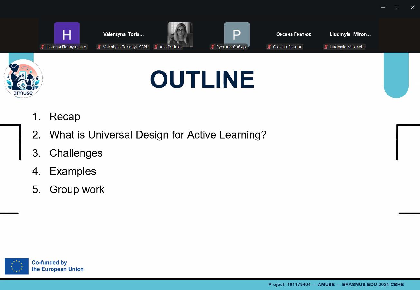Viewport: 420px width, 290px height.
Task: Click the European Union flag icon
Action: coord(16,266)
